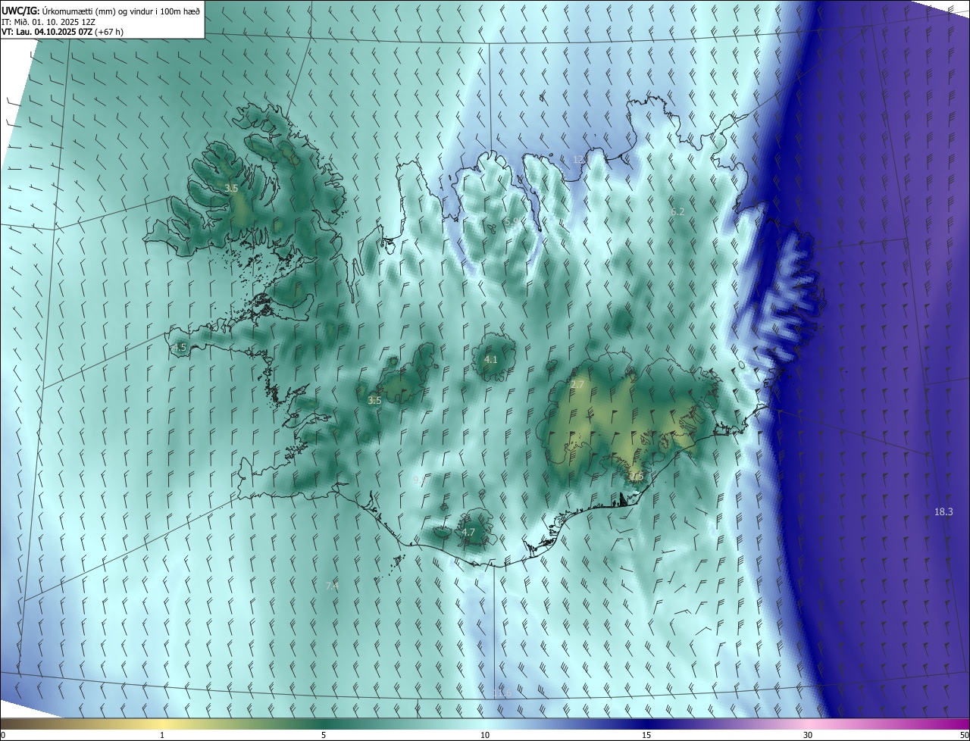Click the 10 tick on the color scale
The height and width of the screenshot is (741, 970).
(x=485, y=736)
